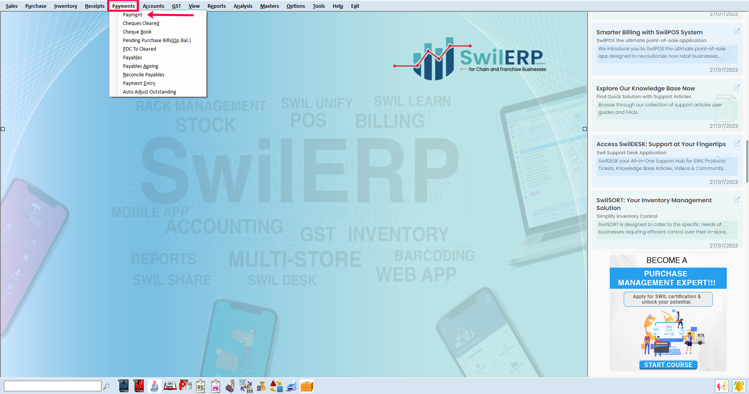Click the shapes with orange arrows icon
Image resolution: width=749 pixels, height=394 pixels.
coord(276,386)
